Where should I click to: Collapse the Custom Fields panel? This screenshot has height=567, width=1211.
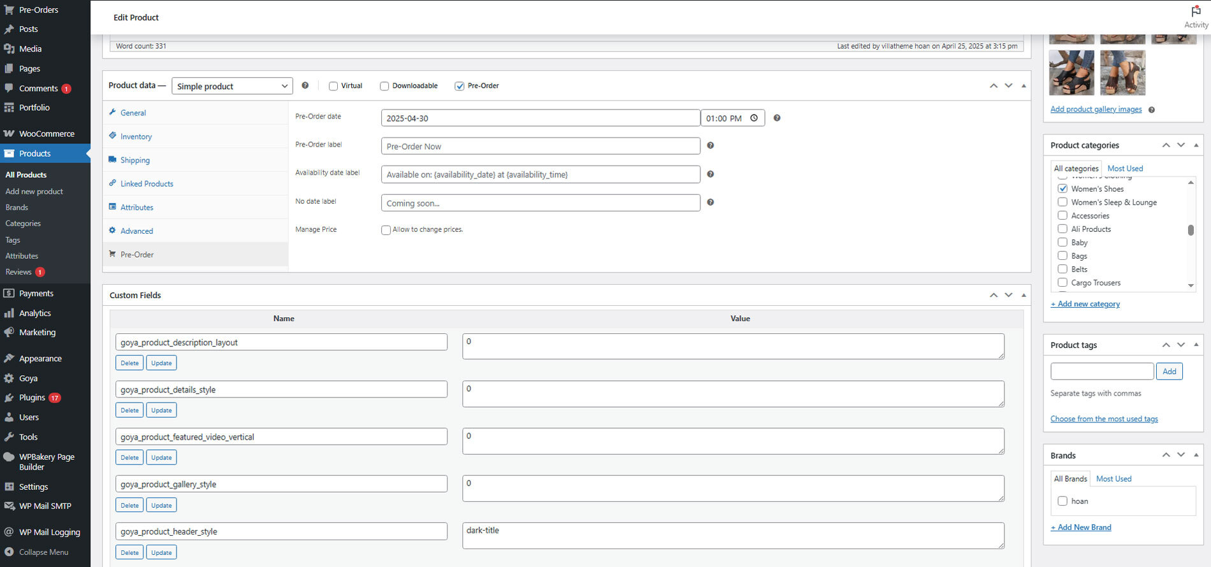click(x=1024, y=295)
